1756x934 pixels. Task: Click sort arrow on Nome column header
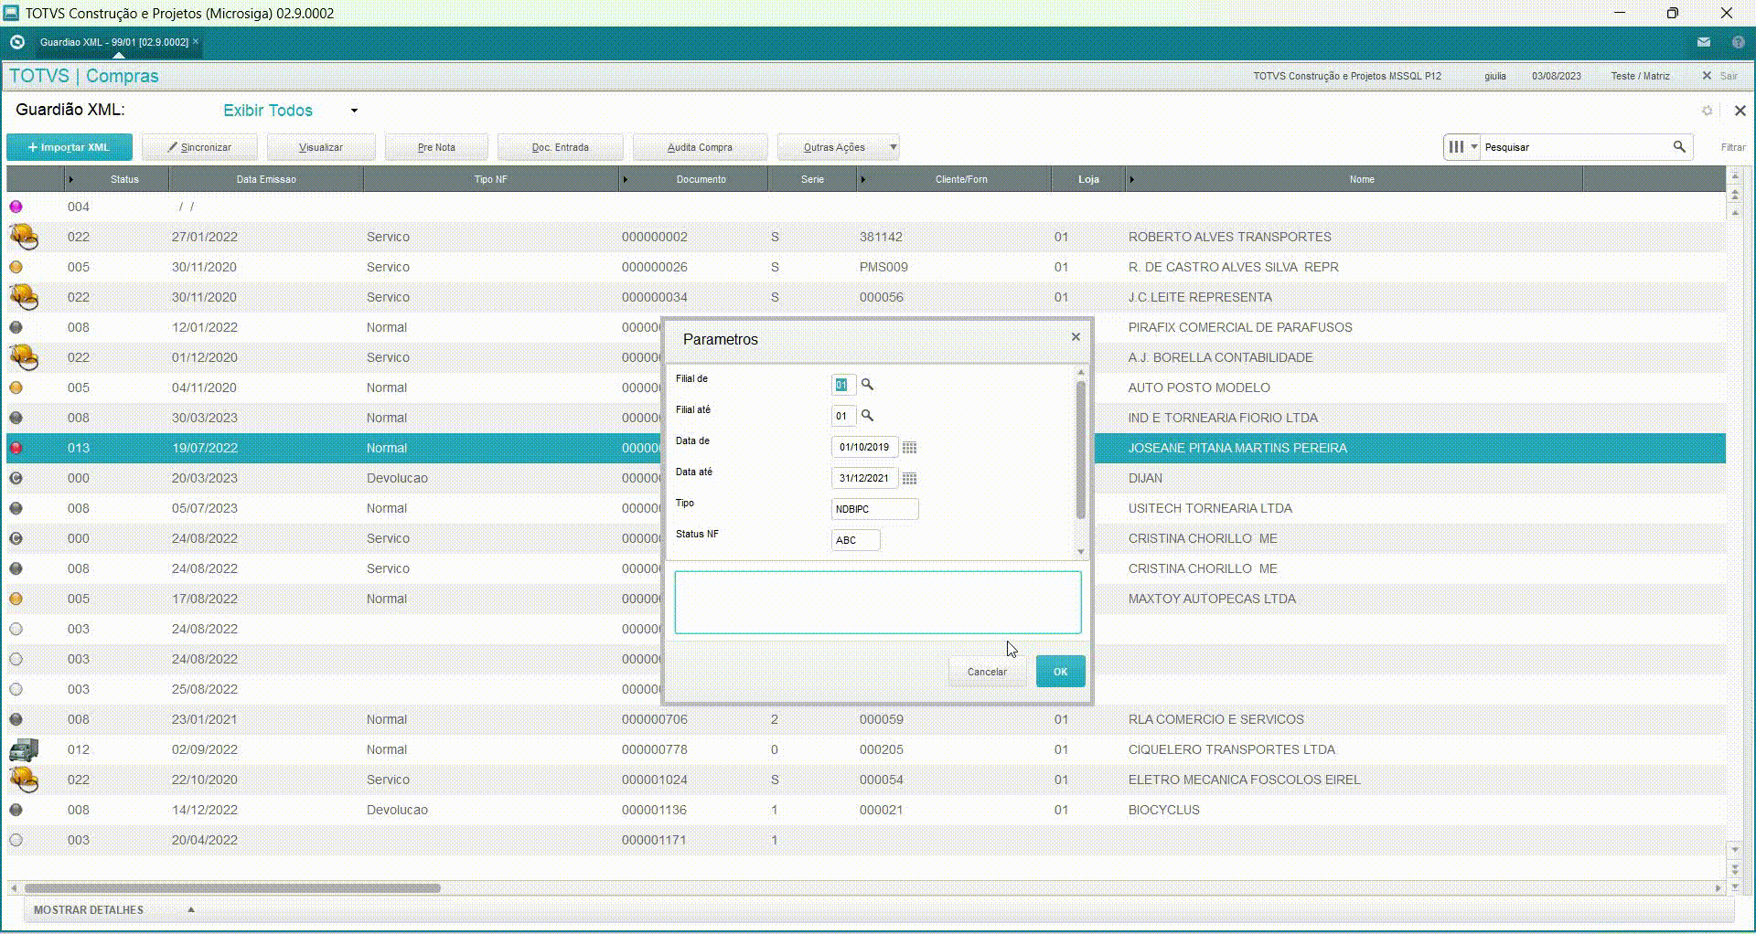pos(1131,179)
